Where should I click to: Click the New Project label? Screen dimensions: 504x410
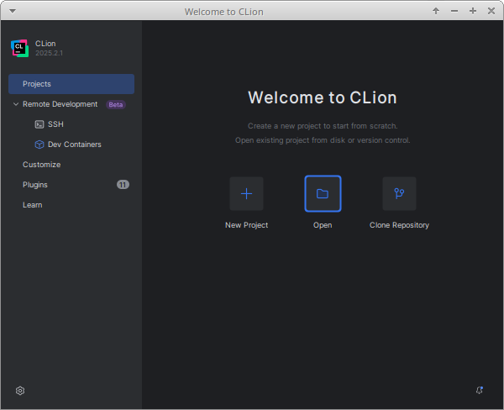[x=246, y=225]
